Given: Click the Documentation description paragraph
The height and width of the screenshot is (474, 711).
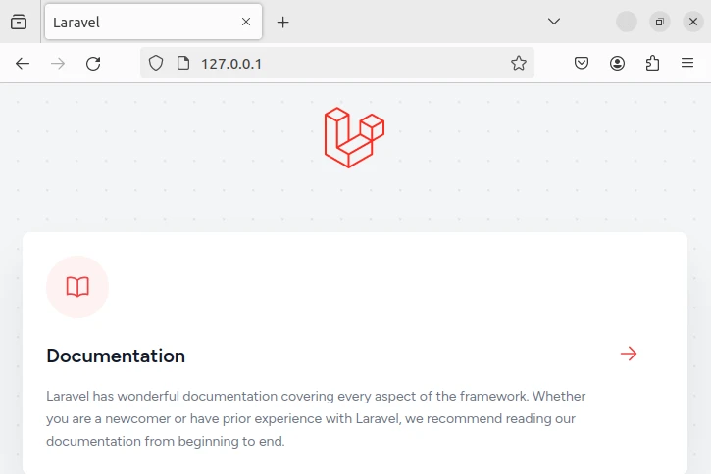Looking at the screenshot, I should (316, 418).
